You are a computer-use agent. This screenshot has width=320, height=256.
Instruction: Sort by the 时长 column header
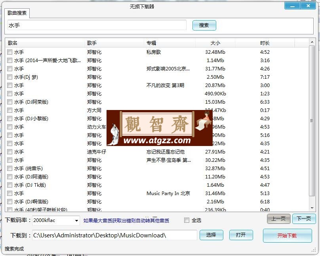click(x=265, y=43)
